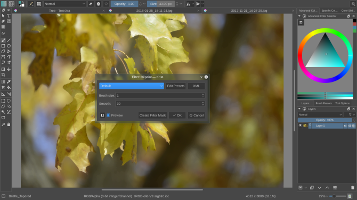Screen dimensions: 357x200
Task: Expand the new layer type dropdown arrow
Action: (x=306, y=188)
